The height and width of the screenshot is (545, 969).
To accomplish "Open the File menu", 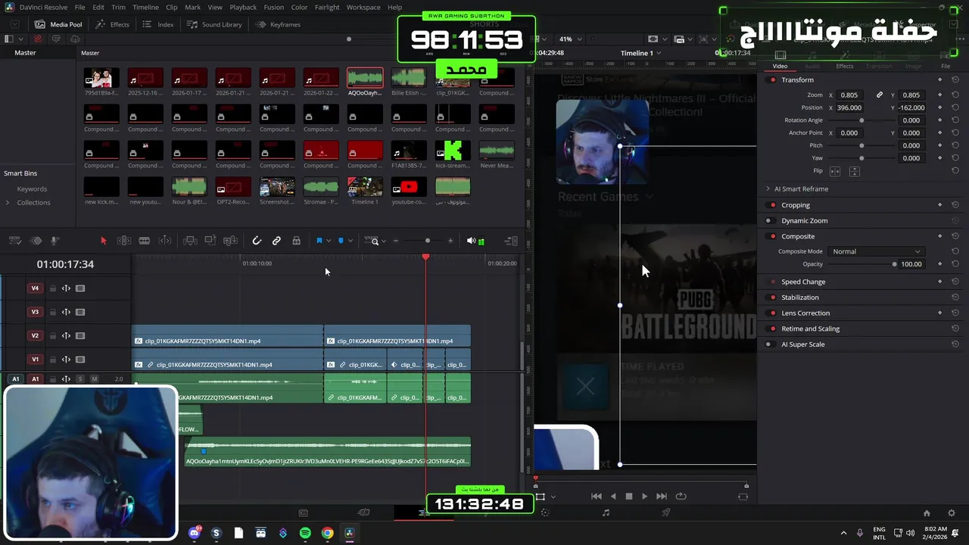I will [x=79, y=7].
